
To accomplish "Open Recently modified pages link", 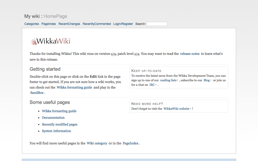I will point(60,124).
